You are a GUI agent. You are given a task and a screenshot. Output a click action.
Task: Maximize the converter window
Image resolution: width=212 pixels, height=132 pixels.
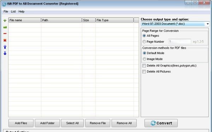[195, 3]
